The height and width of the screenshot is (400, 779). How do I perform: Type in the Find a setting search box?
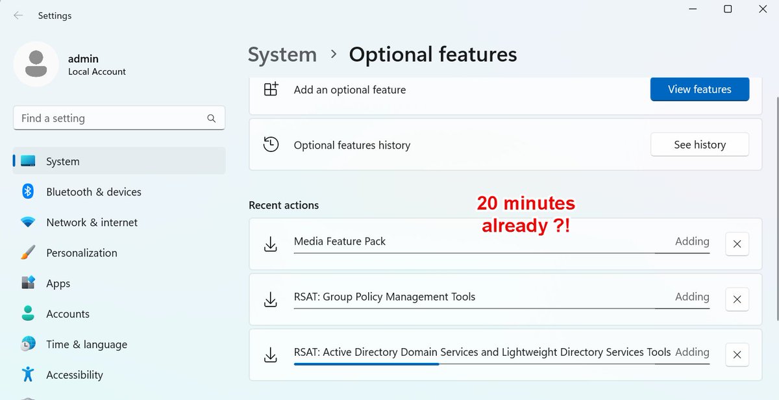tap(119, 118)
